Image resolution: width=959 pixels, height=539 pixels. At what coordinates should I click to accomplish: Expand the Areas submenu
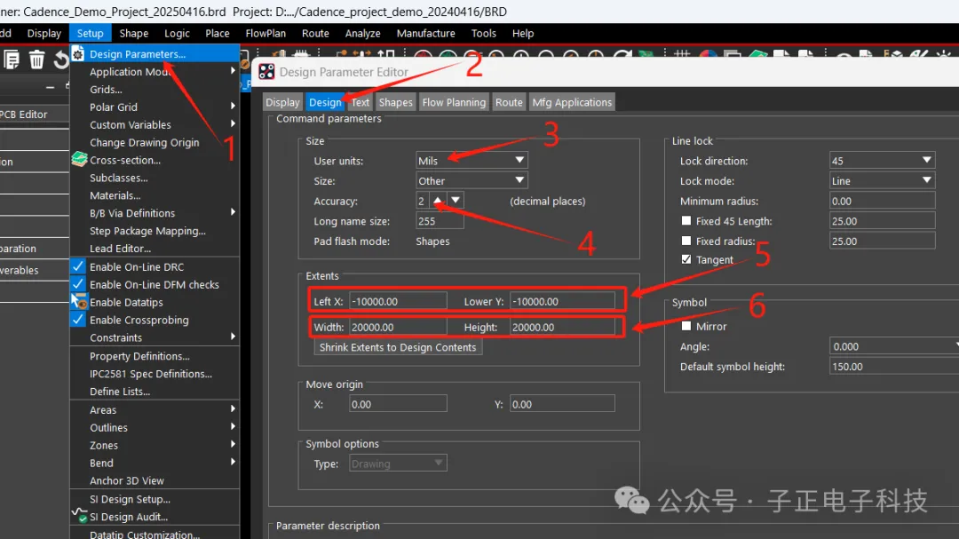point(233,409)
